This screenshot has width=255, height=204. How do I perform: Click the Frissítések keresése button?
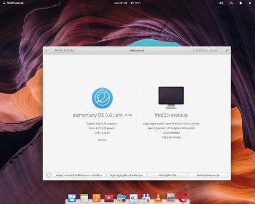[x=208, y=175]
